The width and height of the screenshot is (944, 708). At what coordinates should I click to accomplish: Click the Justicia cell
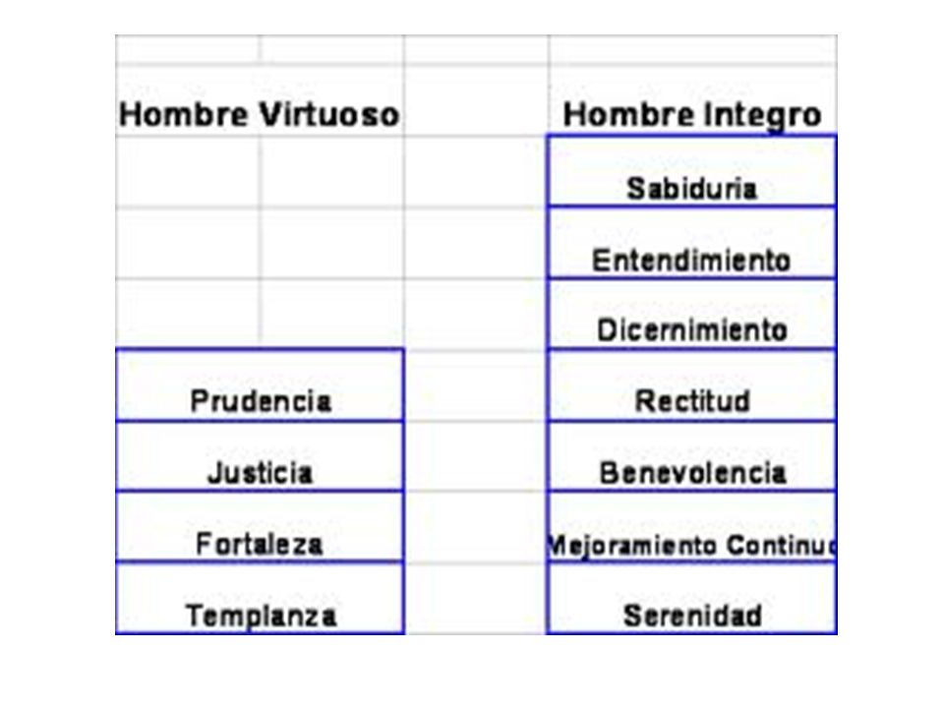coord(260,455)
